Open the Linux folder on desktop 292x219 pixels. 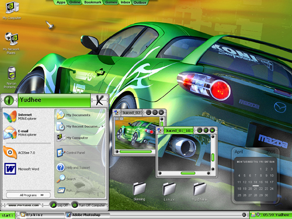coord(169,192)
